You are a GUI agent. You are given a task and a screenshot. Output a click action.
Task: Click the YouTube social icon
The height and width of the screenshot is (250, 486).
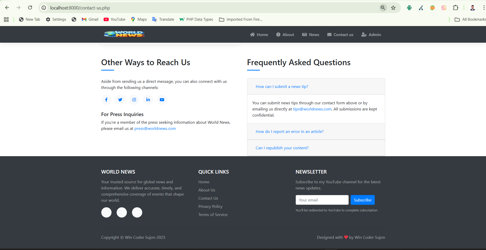162,100
